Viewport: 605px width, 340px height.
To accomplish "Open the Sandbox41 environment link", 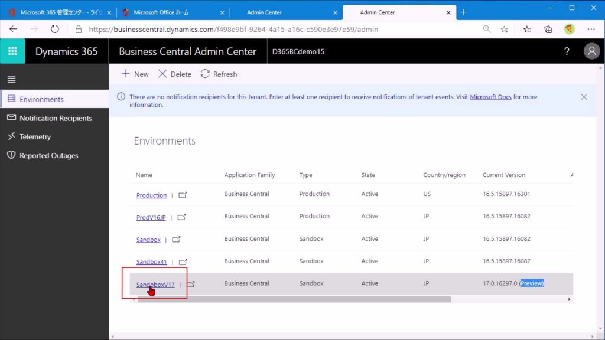I will coord(152,262).
